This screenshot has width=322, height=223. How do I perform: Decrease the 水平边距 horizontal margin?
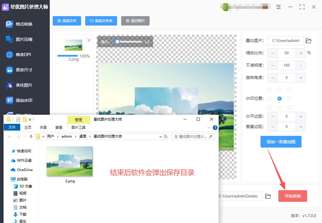273,116
